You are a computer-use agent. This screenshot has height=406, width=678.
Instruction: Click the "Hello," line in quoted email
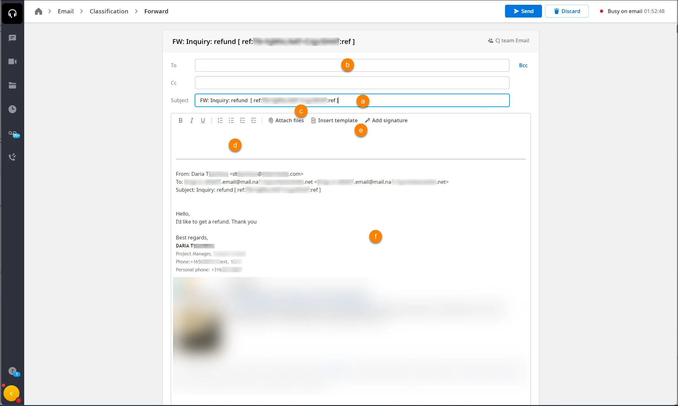(183, 214)
